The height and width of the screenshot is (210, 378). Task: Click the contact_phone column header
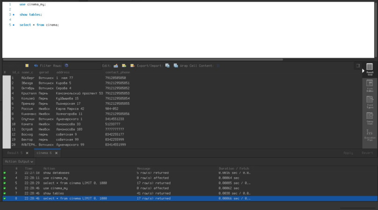[x=117, y=72]
